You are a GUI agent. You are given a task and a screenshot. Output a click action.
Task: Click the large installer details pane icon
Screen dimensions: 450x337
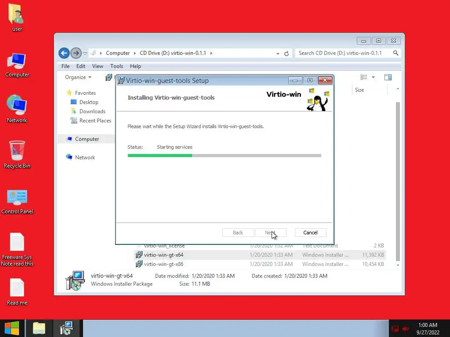[x=75, y=280]
